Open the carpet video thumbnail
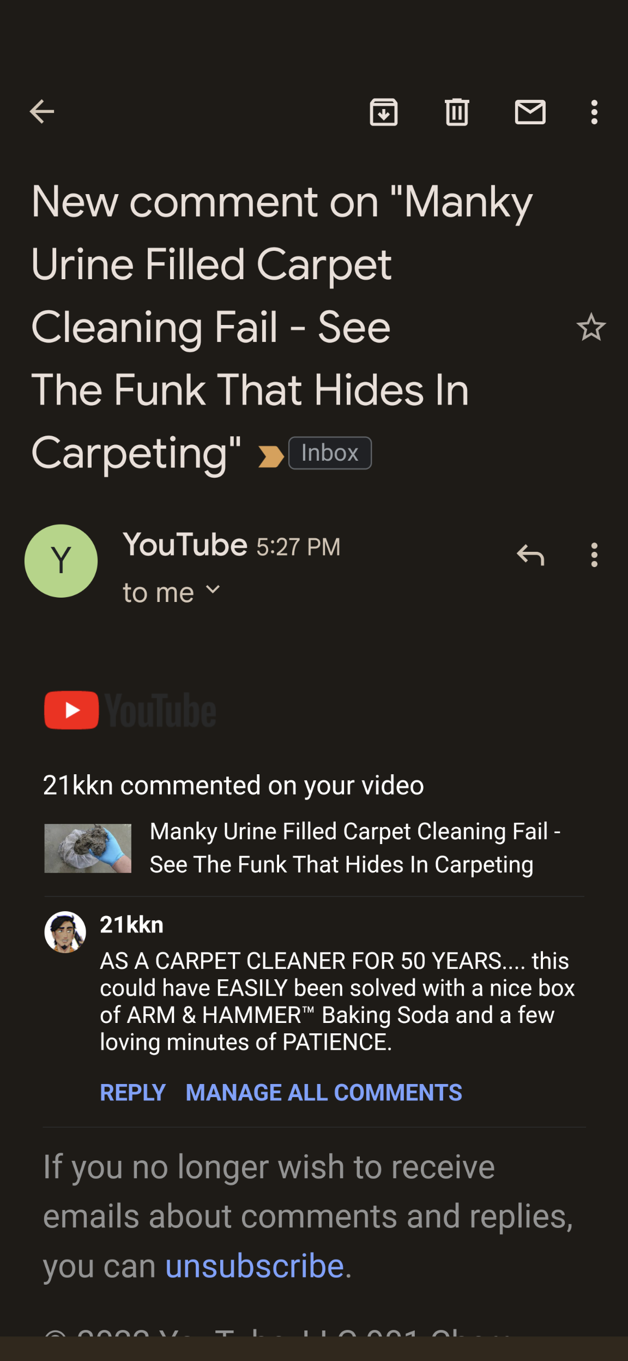This screenshot has height=1361, width=628. point(88,848)
